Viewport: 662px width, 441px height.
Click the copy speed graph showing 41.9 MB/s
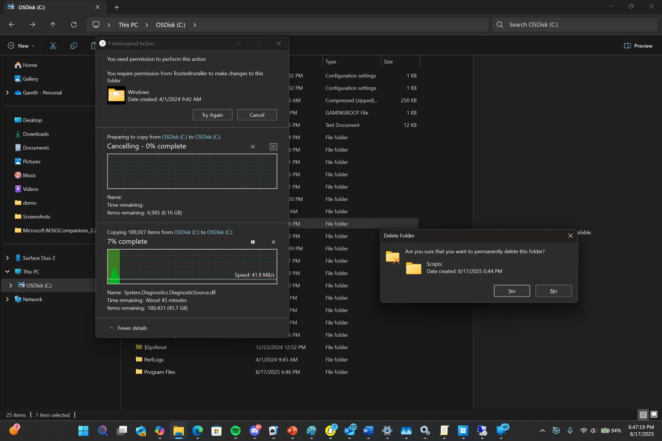pos(192,267)
